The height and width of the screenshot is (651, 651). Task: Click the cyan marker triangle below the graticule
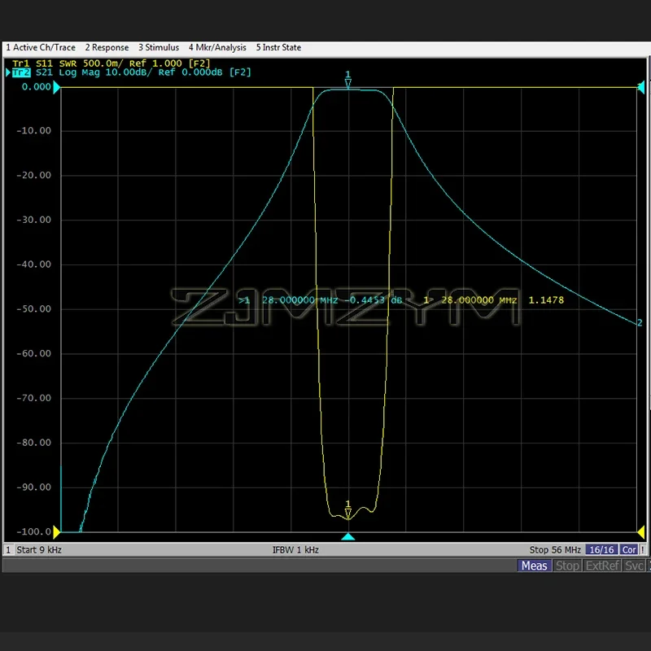(x=349, y=536)
